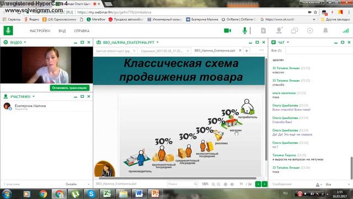The height and width of the screenshot is (199, 353).
Task: Open the Все recipient dropdown in chat
Action: (x=338, y=185)
